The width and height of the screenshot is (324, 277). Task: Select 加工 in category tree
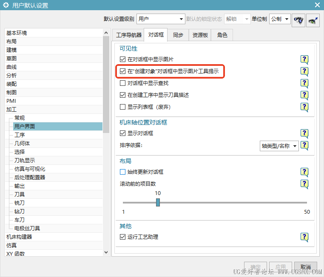pos(54,109)
